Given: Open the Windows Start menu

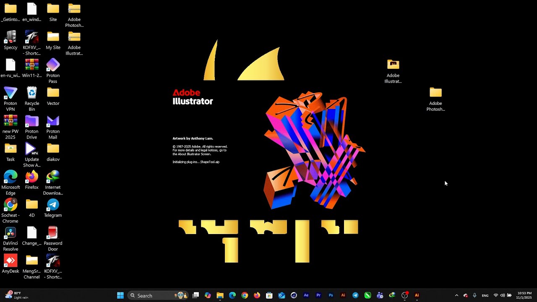Looking at the screenshot, I should 120,295.
